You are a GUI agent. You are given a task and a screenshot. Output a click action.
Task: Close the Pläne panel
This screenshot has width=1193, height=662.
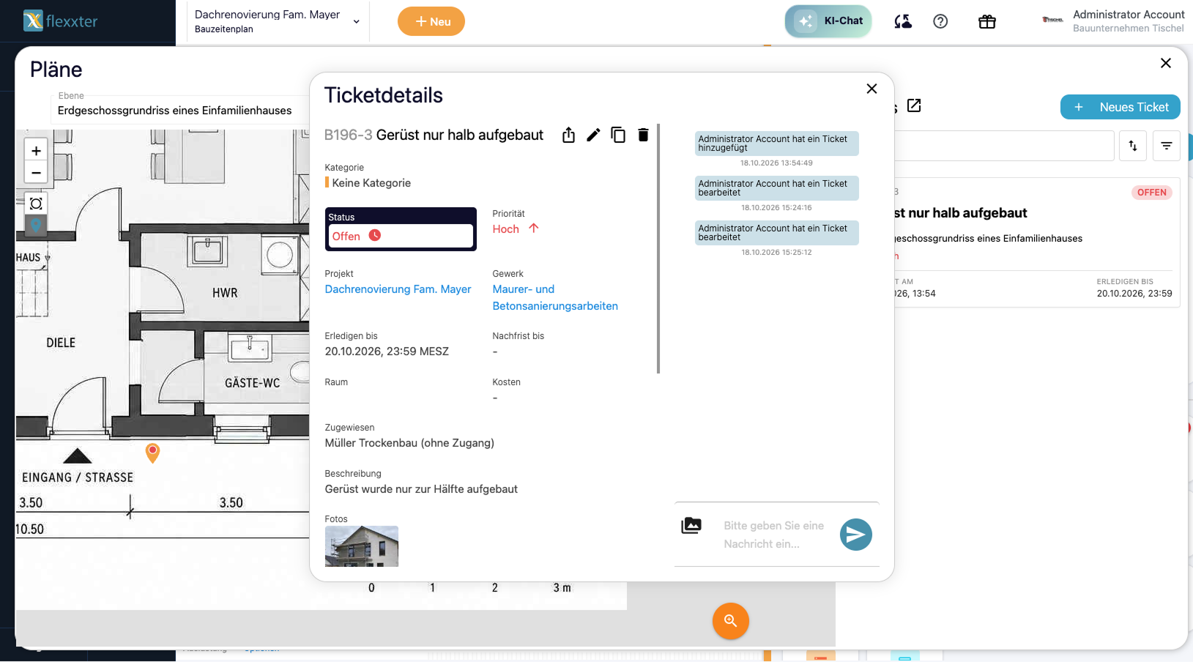coord(1166,63)
